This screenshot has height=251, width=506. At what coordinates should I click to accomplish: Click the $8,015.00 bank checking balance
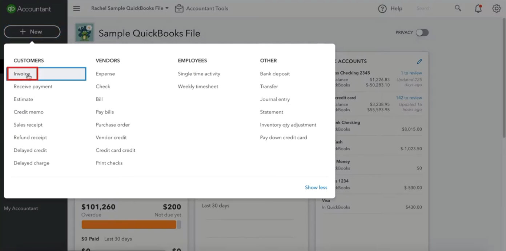(412, 129)
